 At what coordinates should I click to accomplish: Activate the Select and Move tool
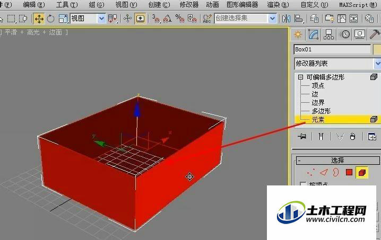coord(39,19)
